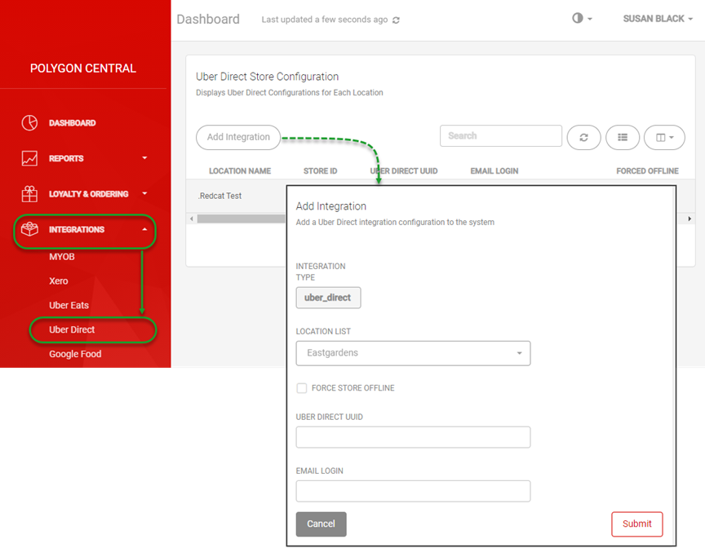Click the Integrations package icon

click(29, 230)
